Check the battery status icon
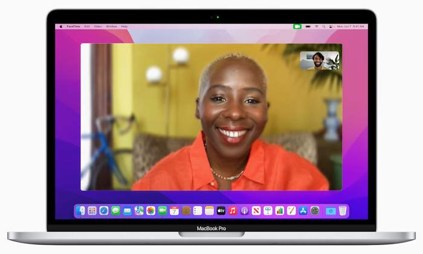The height and width of the screenshot is (254, 423). 308,27
